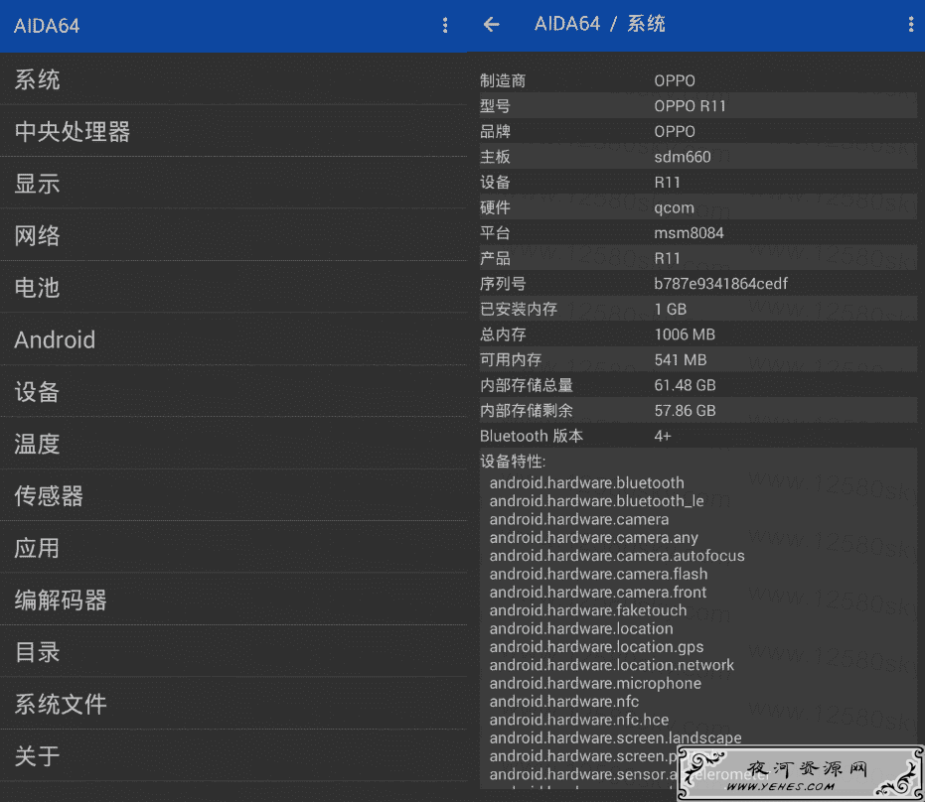The height and width of the screenshot is (802, 925).
Task: Select the 内部存储剩余 value 57.86 GB
Action: (x=685, y=410)
